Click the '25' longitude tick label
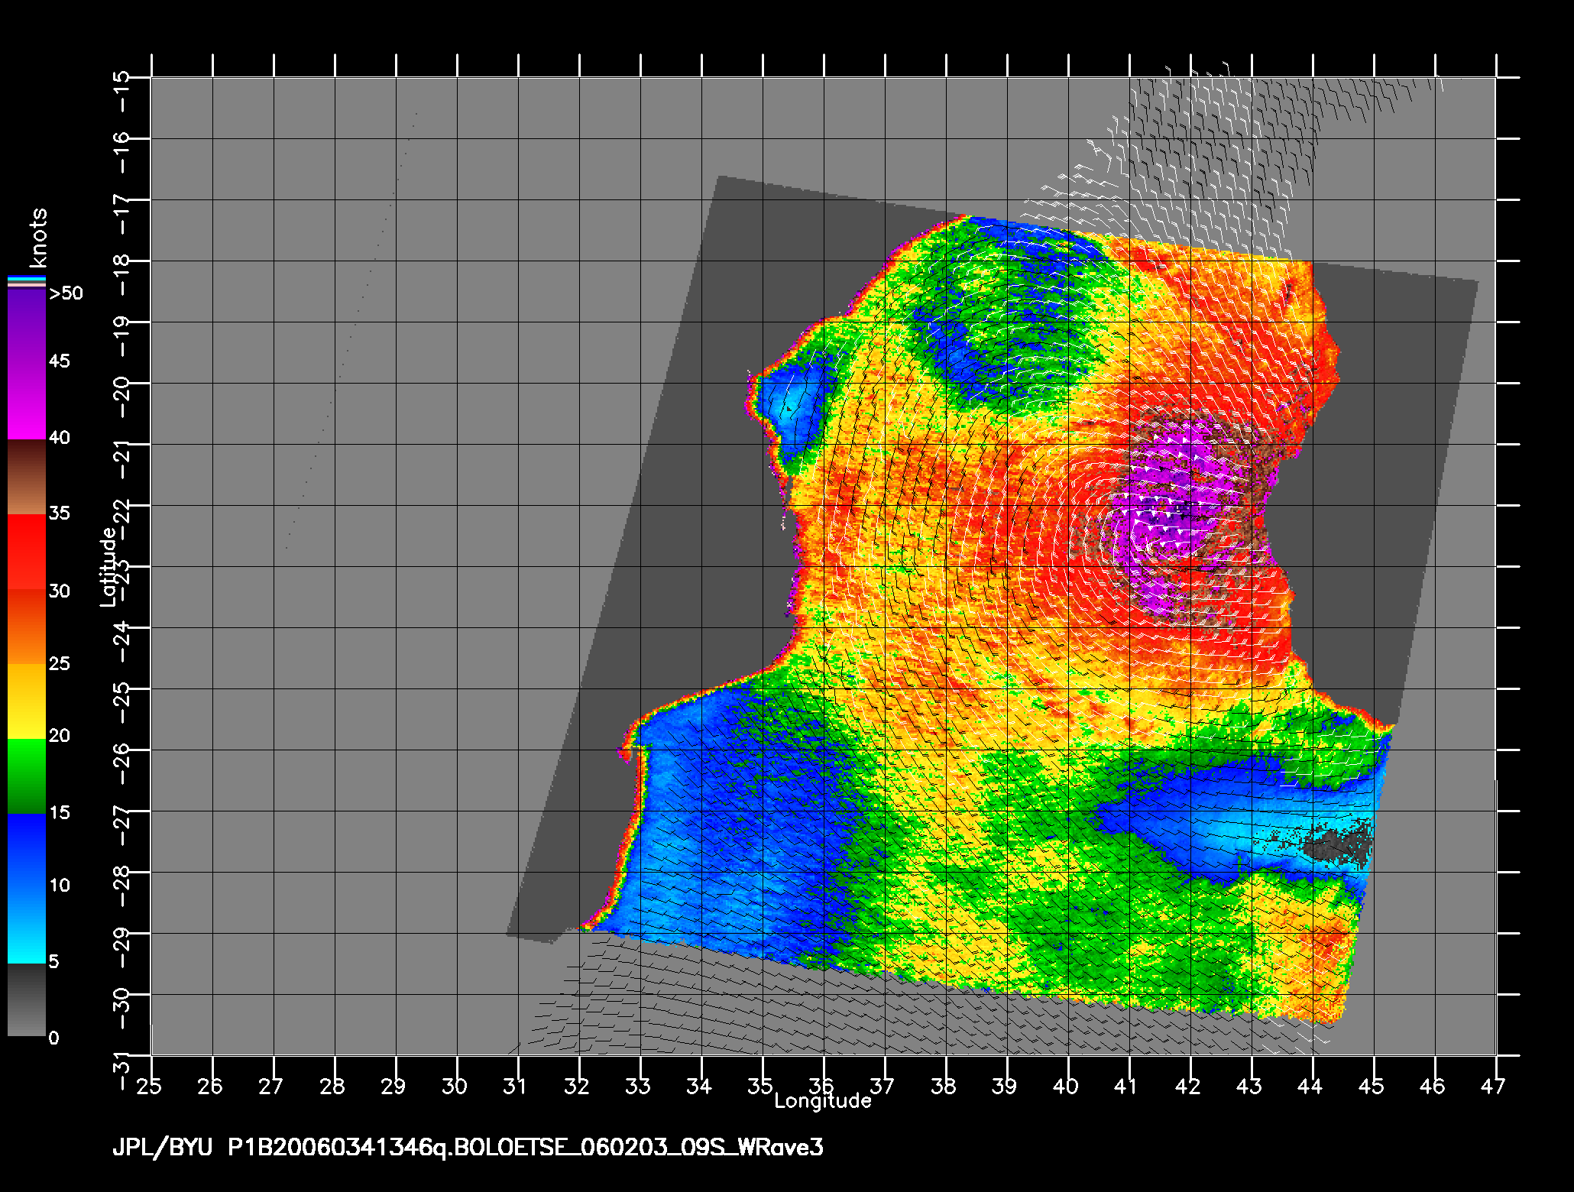1574x1192 pixels. pos(149,1086)
